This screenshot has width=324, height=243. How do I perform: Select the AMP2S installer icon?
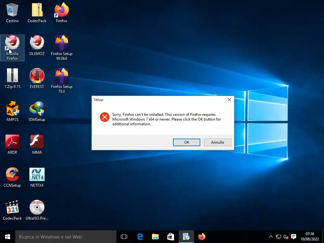click(x=12, y=111)
